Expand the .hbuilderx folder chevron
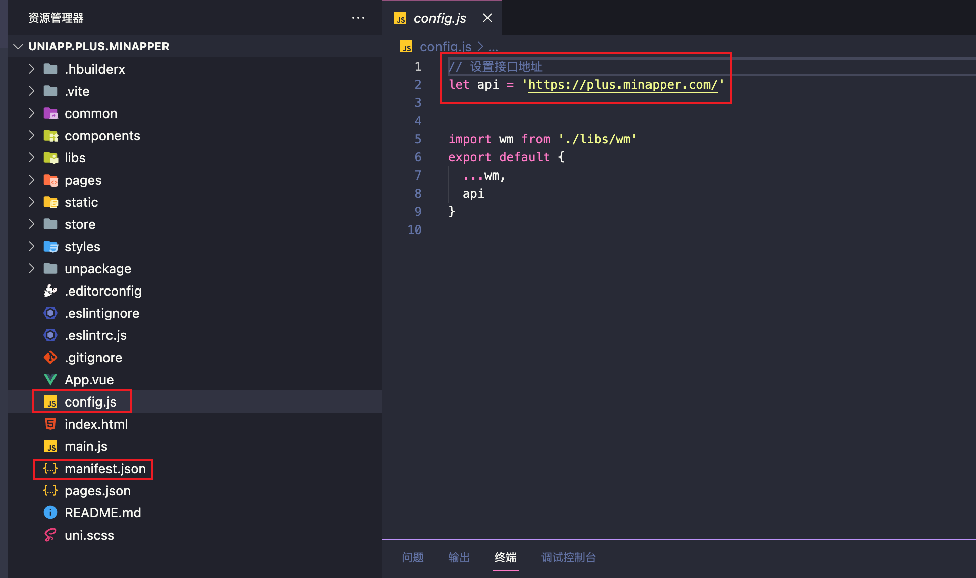The image size is (976, 578). click(x=32, y=69)
